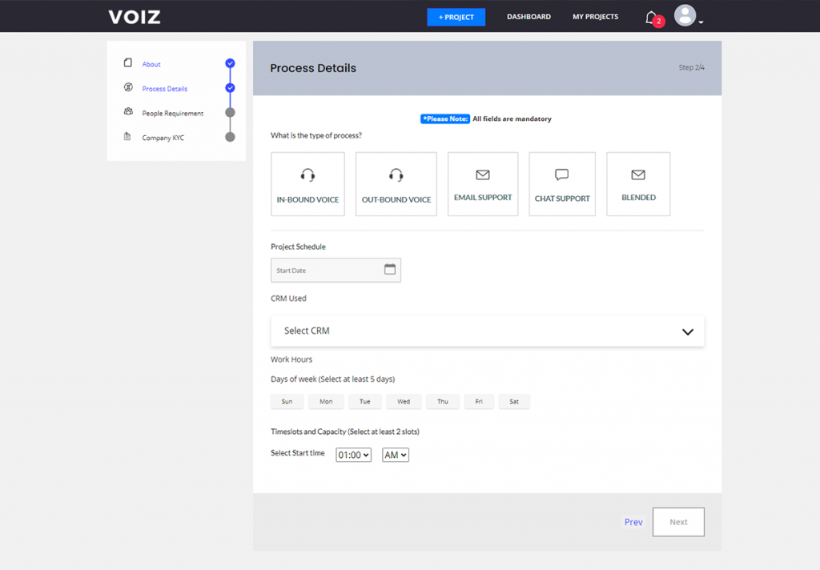
Task: Click the About step completed checkmark
Action: point(230,63)
